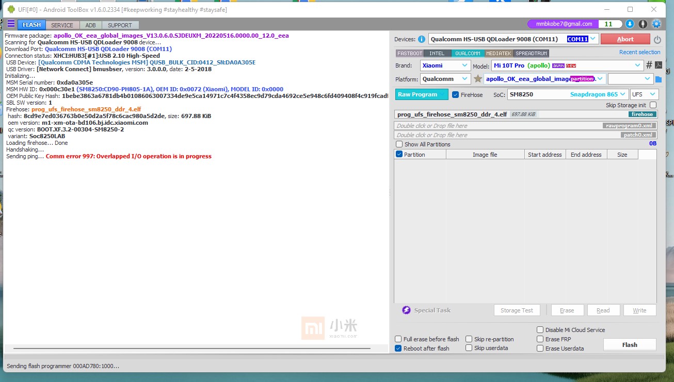Click the download update icon
This screenshot has width=674, height=382.
pos(630,24)
